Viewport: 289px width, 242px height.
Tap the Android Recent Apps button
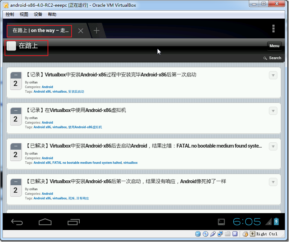[74, 222]
